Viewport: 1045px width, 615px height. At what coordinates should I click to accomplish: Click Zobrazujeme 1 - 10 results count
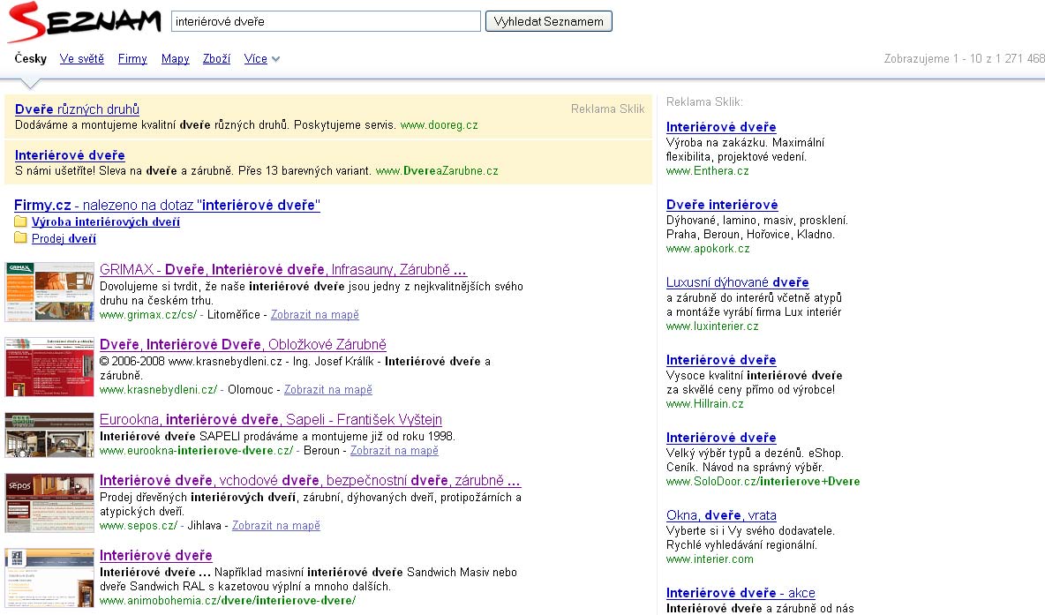pyautogui.click(x=965, y=58)
